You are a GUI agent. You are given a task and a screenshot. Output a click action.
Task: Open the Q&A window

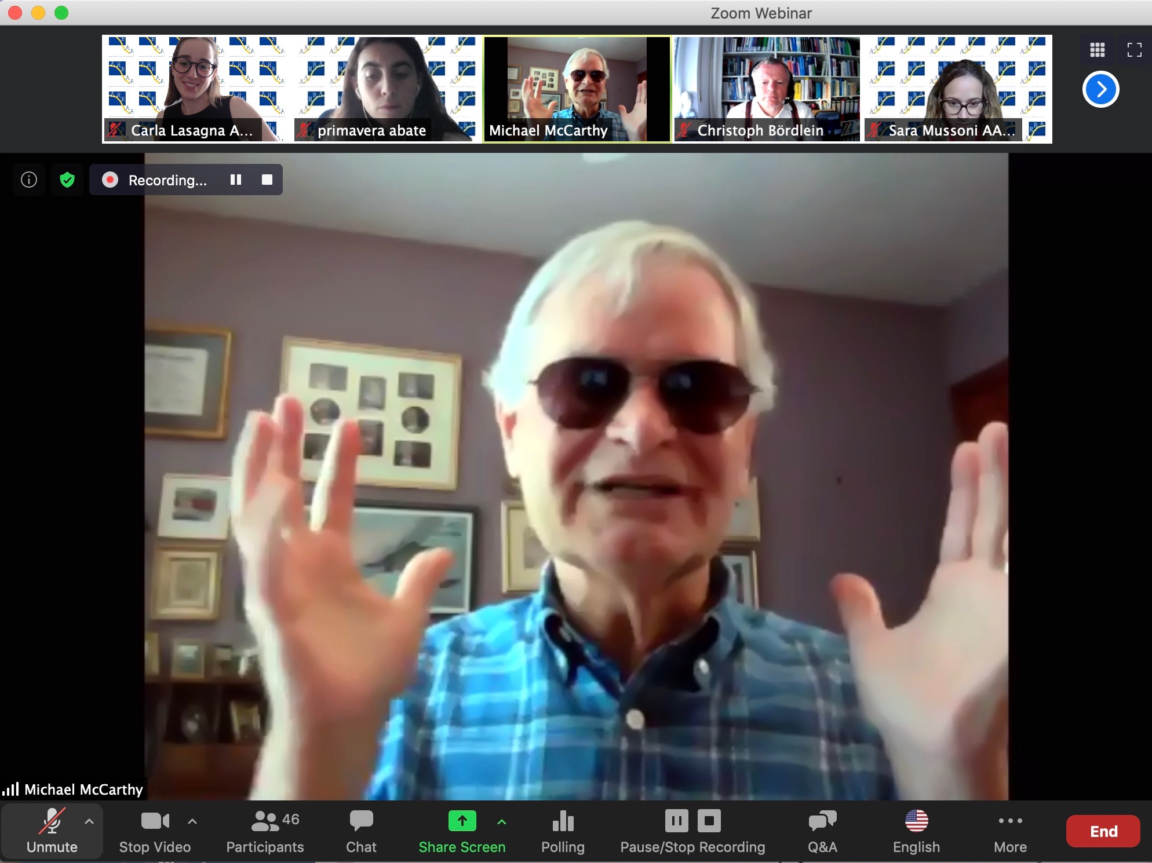pyautogui.click(x=822, y=831)
